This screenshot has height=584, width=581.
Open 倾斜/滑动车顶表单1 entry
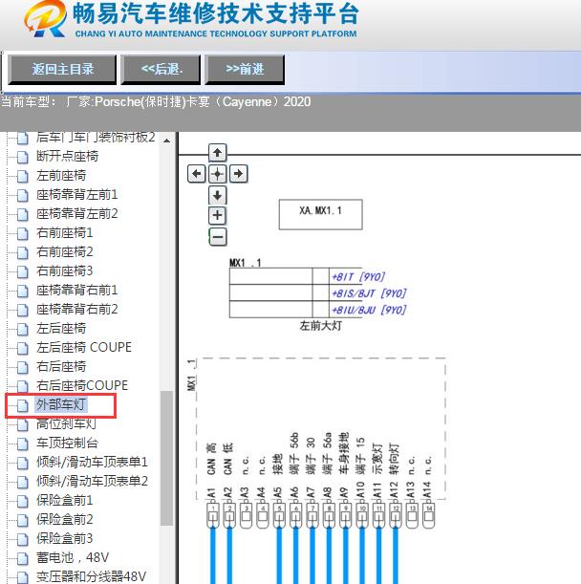92,462
